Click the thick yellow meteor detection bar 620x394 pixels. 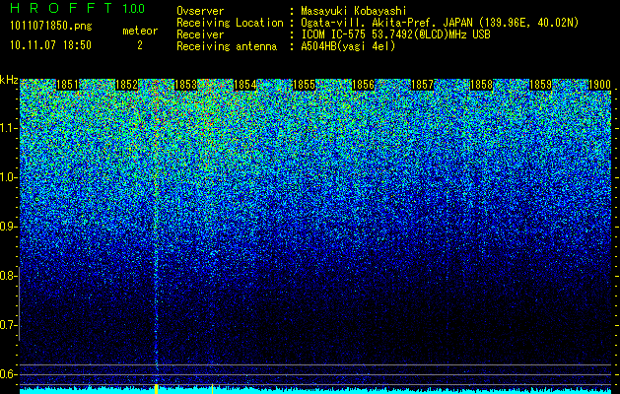pos(156,389)
